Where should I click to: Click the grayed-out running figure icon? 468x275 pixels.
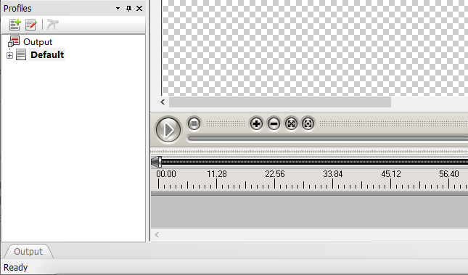[52, 25]
